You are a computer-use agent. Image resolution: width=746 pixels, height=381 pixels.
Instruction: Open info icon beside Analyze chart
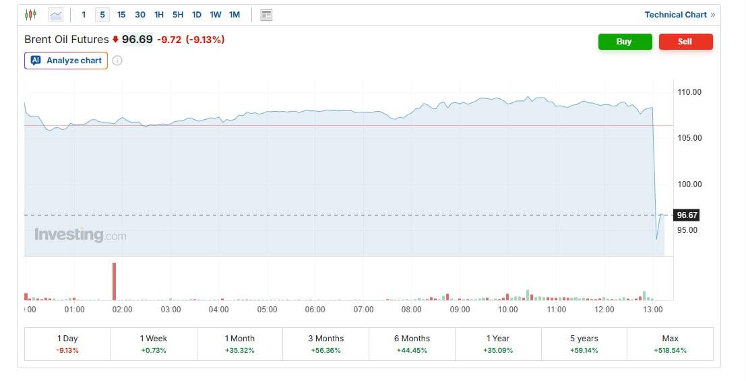(x=117, y=61)
